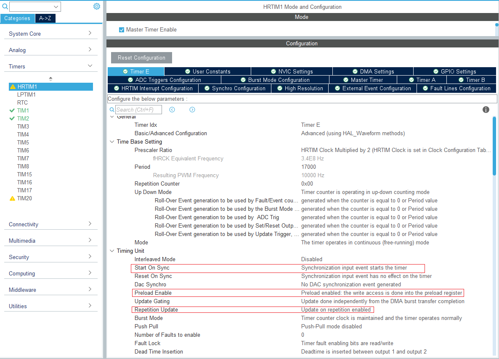499x359 pixels.
Task: Switch to Categories tab
Action: coord(17,18)
